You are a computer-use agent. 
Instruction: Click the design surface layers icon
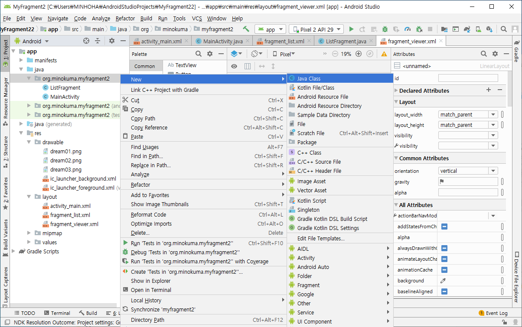pyautogui.click(x=237, y=54)
